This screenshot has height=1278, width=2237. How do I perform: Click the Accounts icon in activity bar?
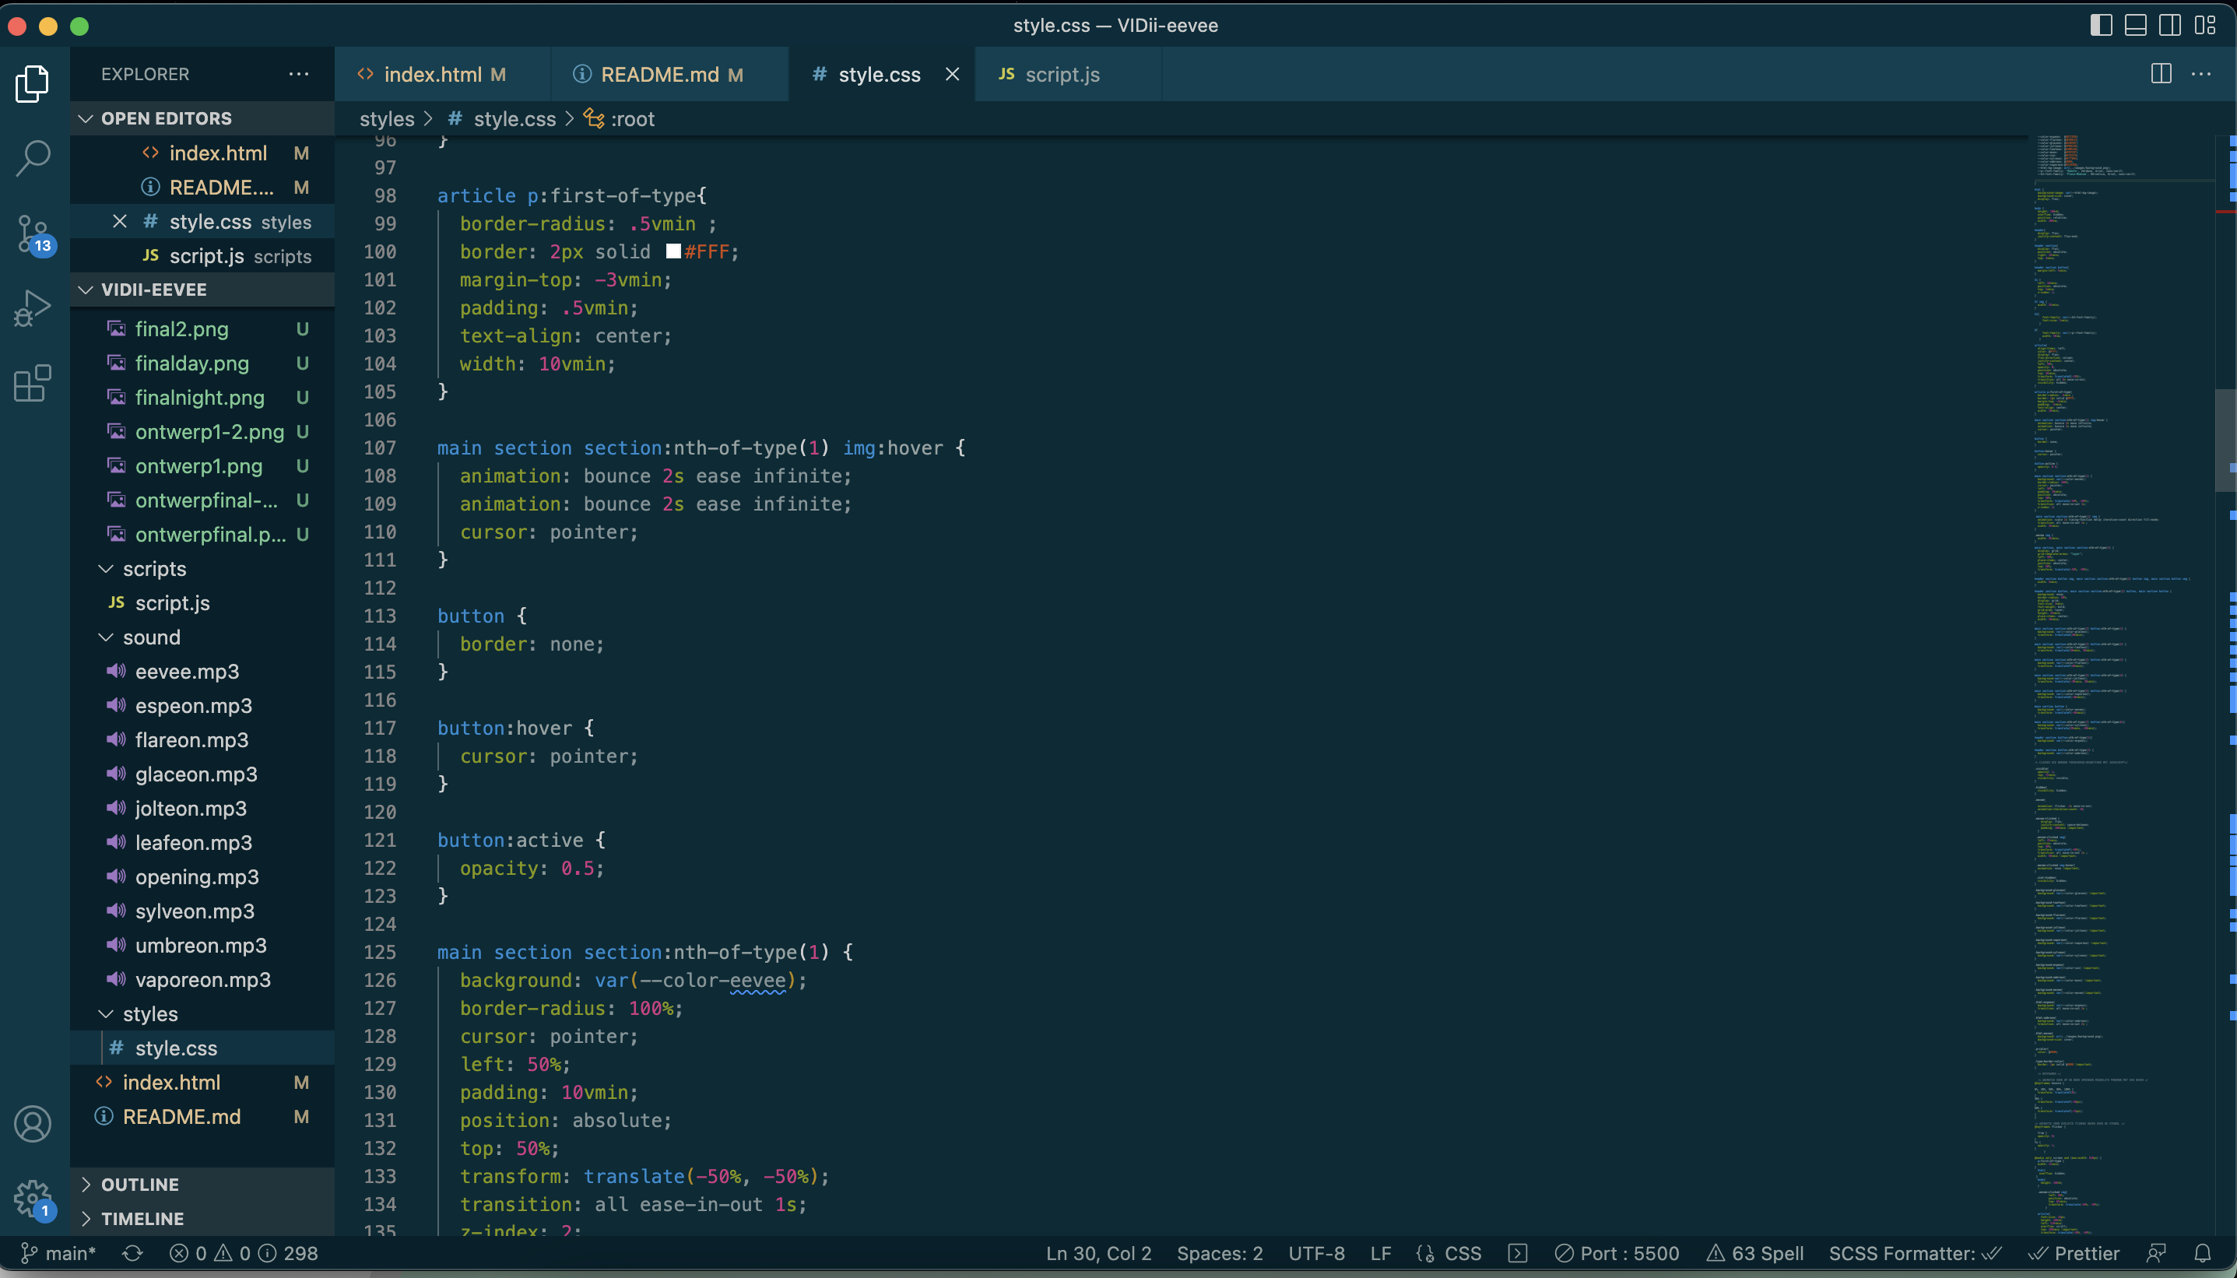(33, 1125)
